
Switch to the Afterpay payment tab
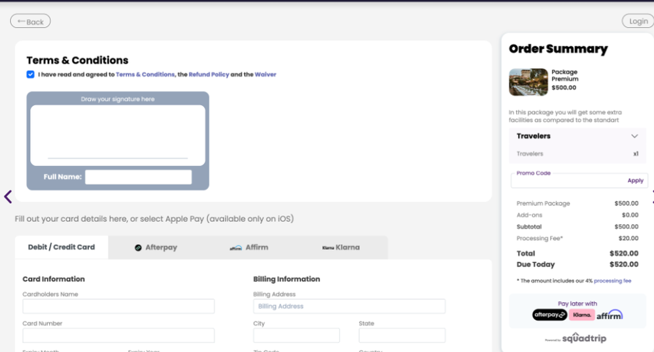156,247
